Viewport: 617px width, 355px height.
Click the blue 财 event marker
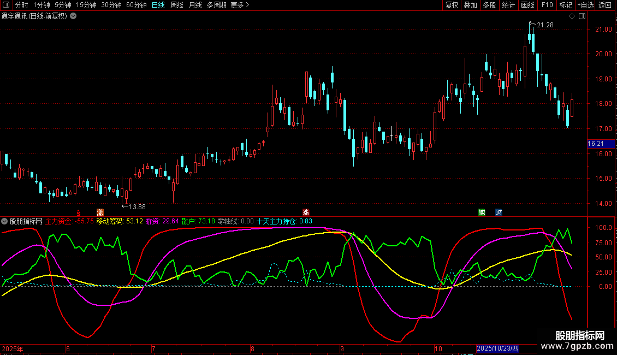tap(499, 212)
